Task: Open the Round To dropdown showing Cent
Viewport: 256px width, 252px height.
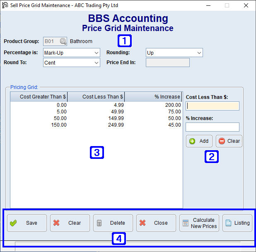Action: pyautogui.click(x=72, y=62)
